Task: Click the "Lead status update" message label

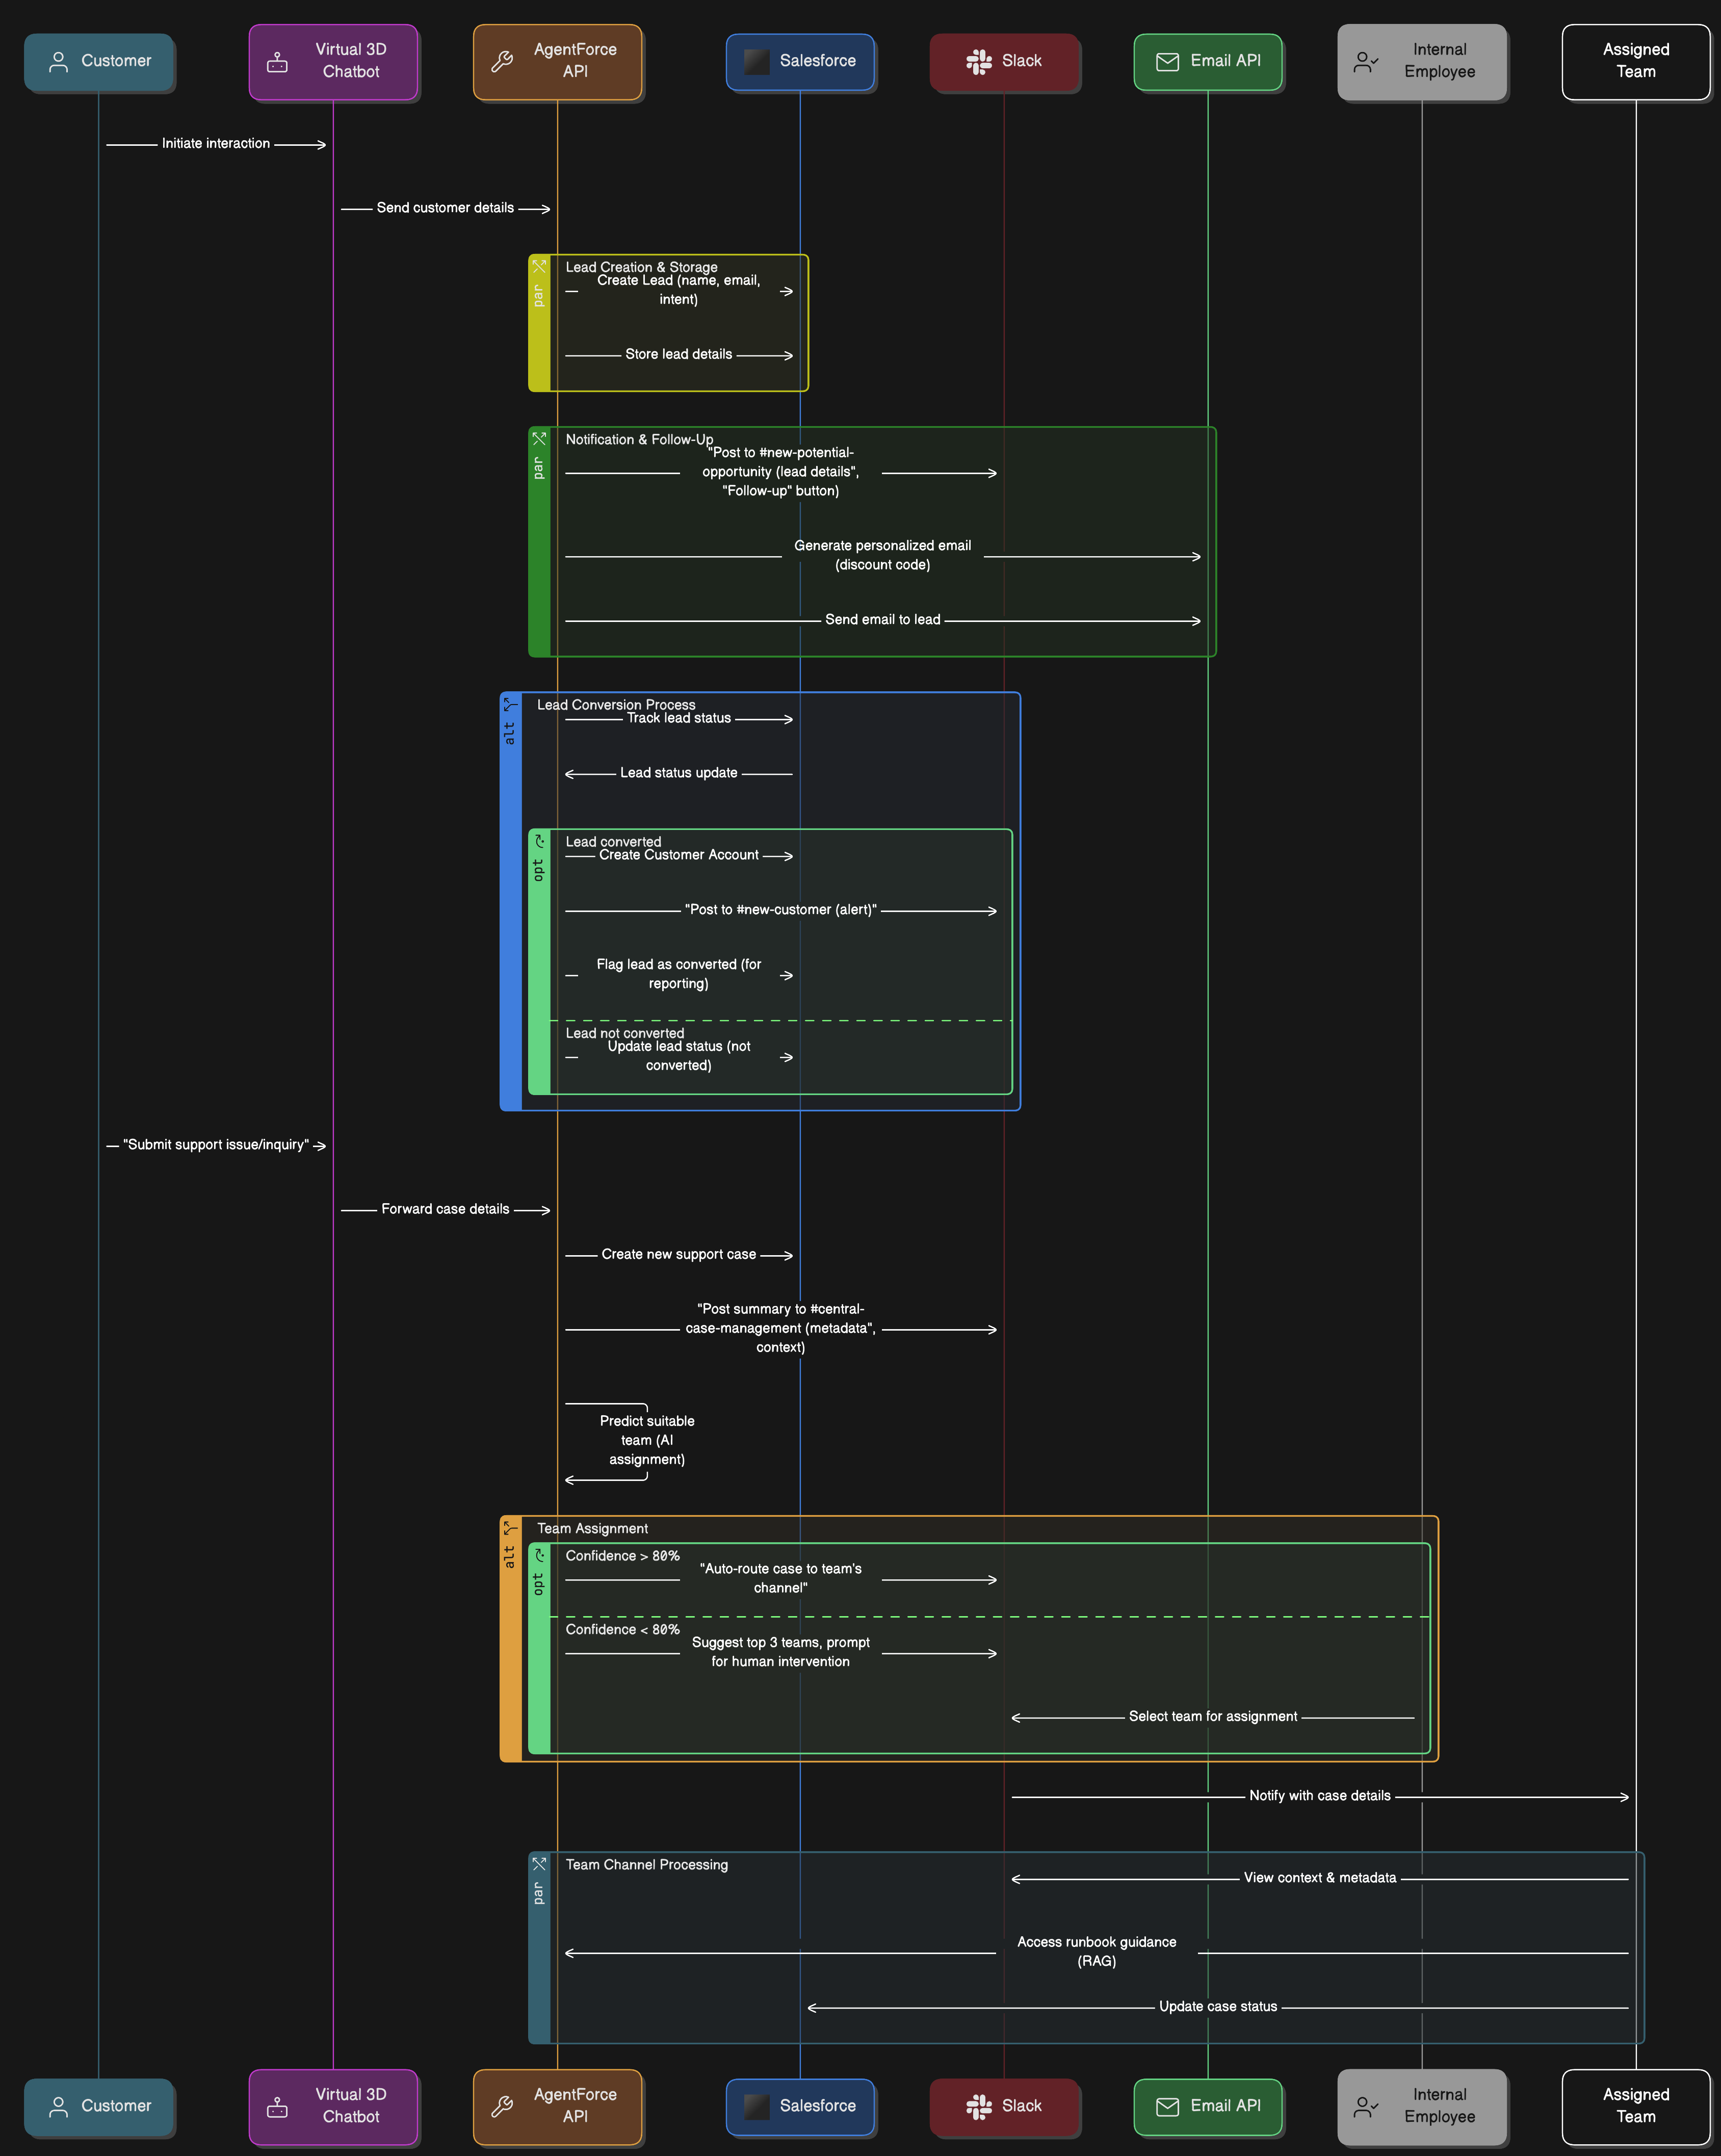Action: [679, 773]
